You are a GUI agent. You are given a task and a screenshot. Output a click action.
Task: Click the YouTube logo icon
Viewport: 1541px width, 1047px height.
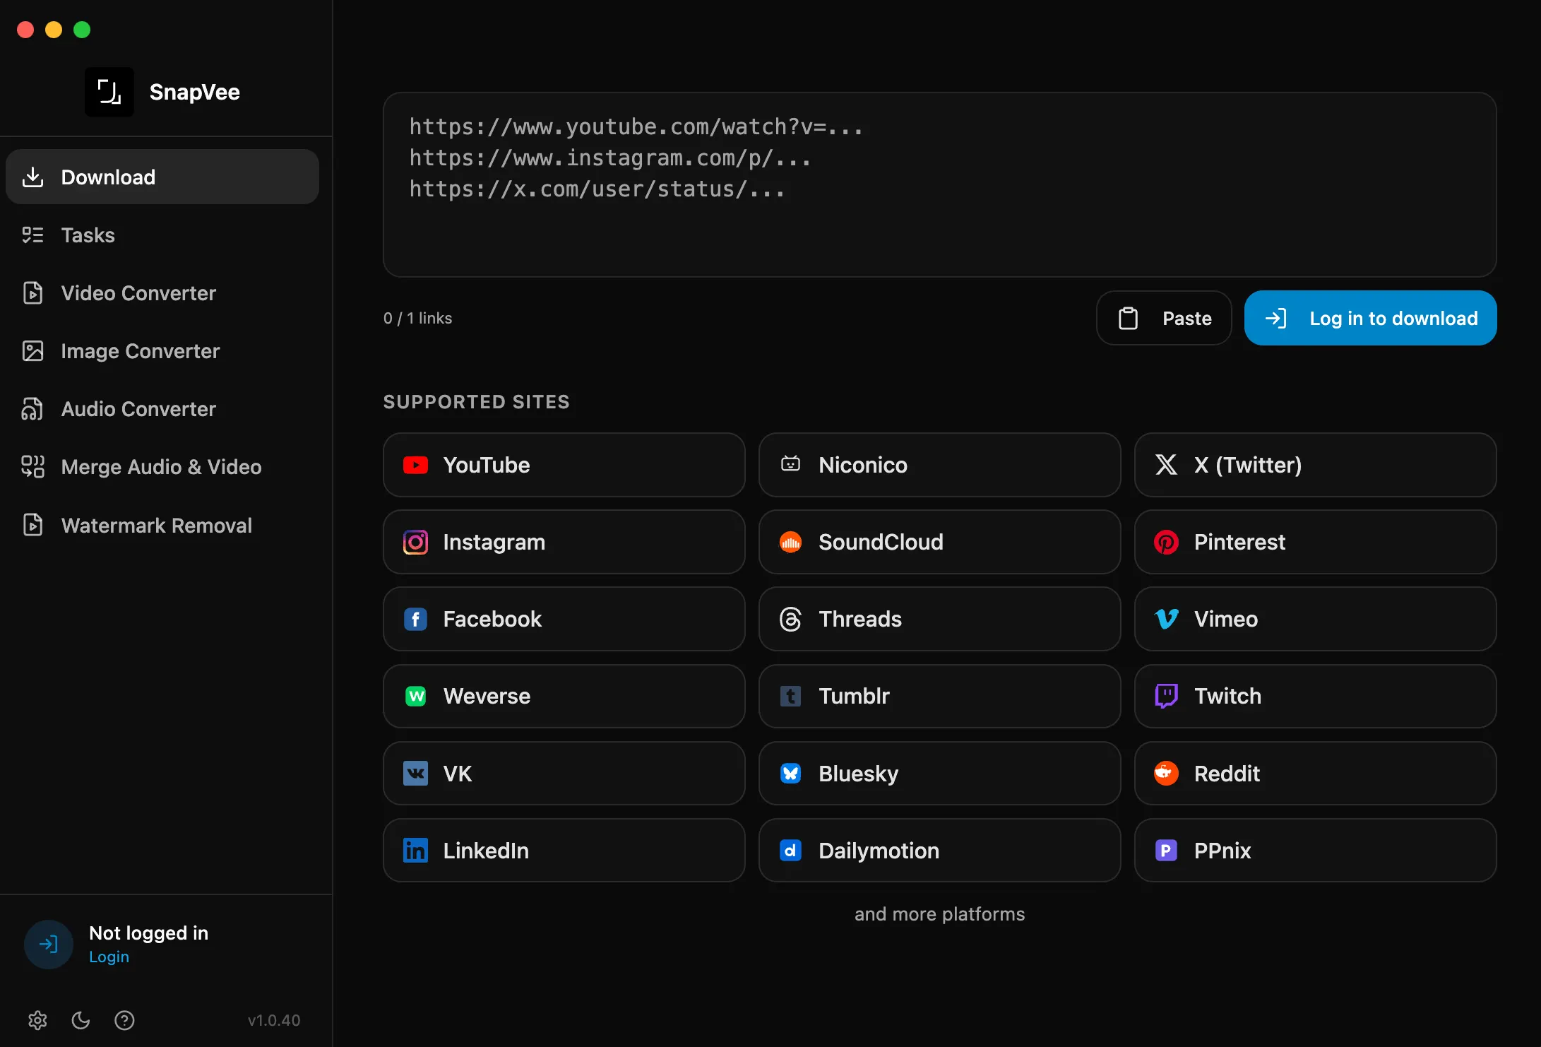[x=415, y=465]
